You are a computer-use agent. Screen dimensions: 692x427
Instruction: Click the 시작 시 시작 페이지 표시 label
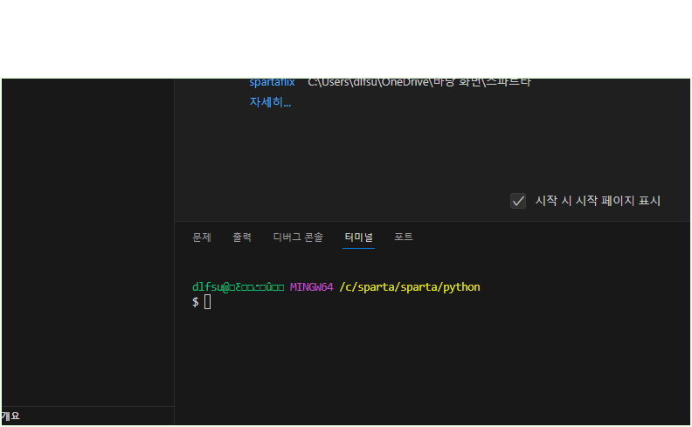point(598,201)
